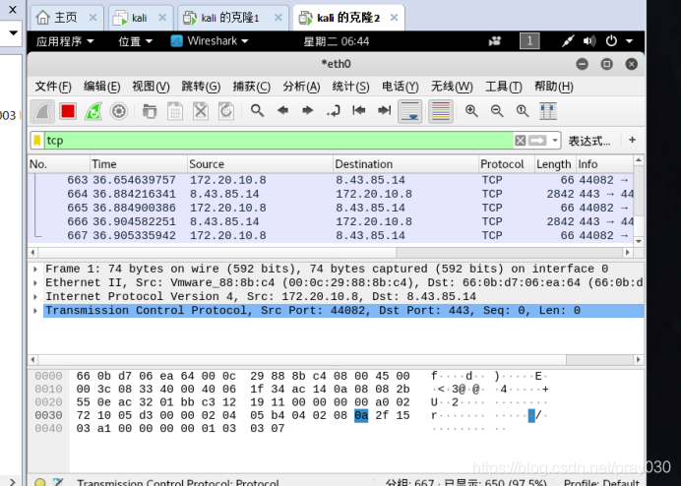Expand Internet Protocol Version 4 row

[35, 297]
